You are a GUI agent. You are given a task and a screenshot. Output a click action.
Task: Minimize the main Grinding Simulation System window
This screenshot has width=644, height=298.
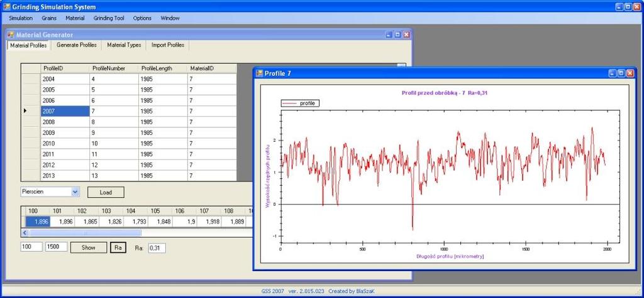point(619,7)
